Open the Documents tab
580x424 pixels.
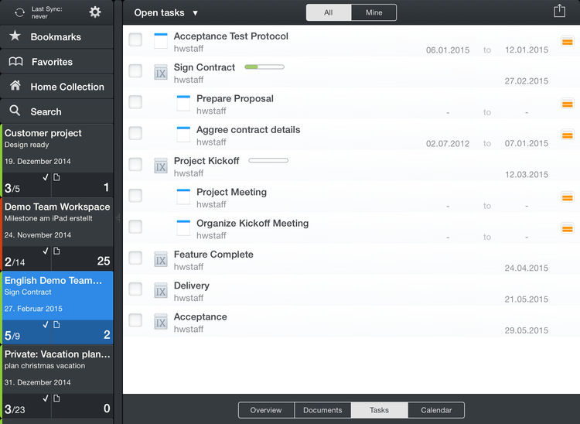tap(322, 410)
